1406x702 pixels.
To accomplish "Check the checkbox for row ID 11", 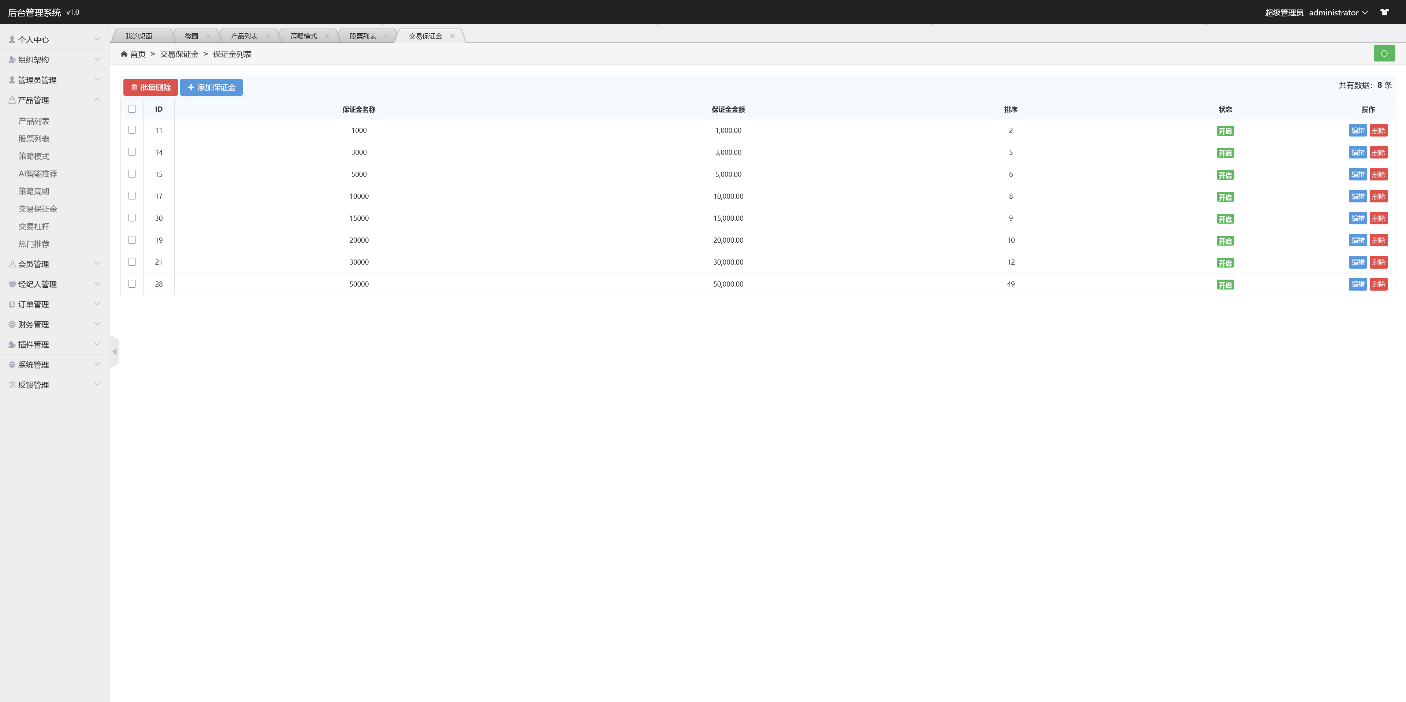I will coord(132,130).
